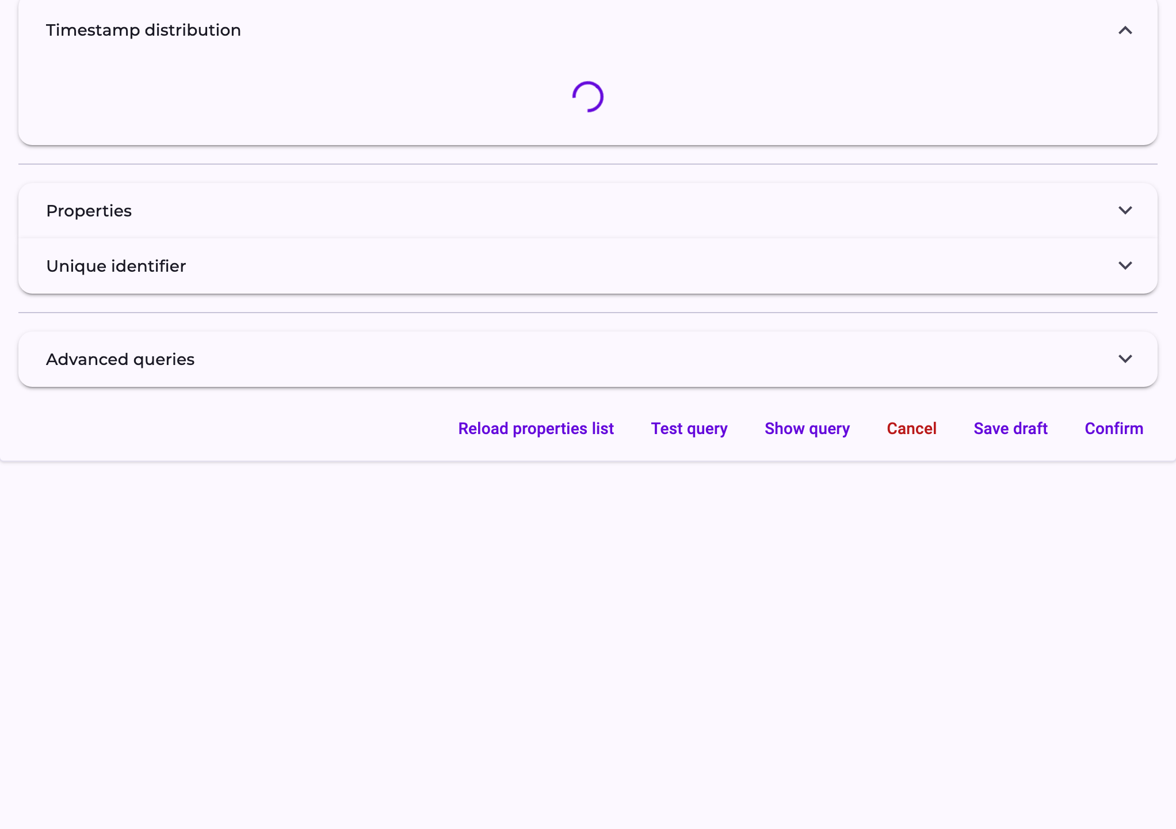This screenshot has width=1176, height=829.
Task: Cancel the current edit
Action: pos(911,428)
